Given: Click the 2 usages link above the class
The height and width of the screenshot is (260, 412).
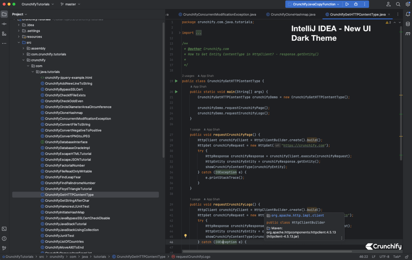Looking at the screenshot, I should (x=188, y=76).
